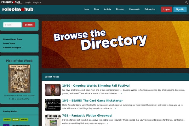Click the Pick of the Week heading

pyautogui.click(x=19, y=61)
